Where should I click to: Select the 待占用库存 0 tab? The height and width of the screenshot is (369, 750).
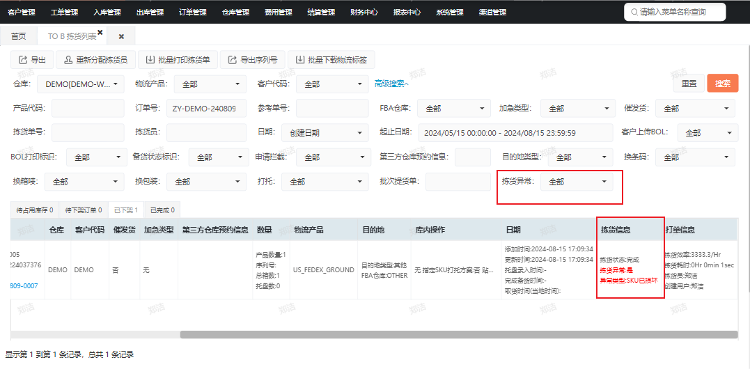pyautogui.click(x=34, y=210)
